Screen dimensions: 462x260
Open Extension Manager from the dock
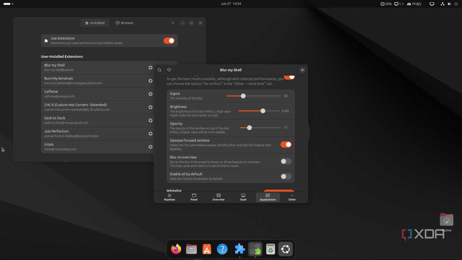255,249
